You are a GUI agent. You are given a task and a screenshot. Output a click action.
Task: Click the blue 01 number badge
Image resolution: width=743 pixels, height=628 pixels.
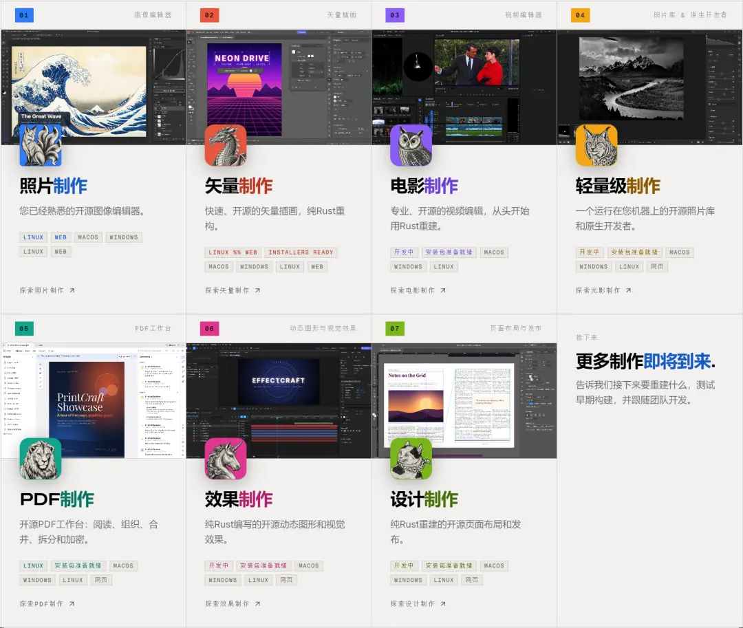click(23, 15)
